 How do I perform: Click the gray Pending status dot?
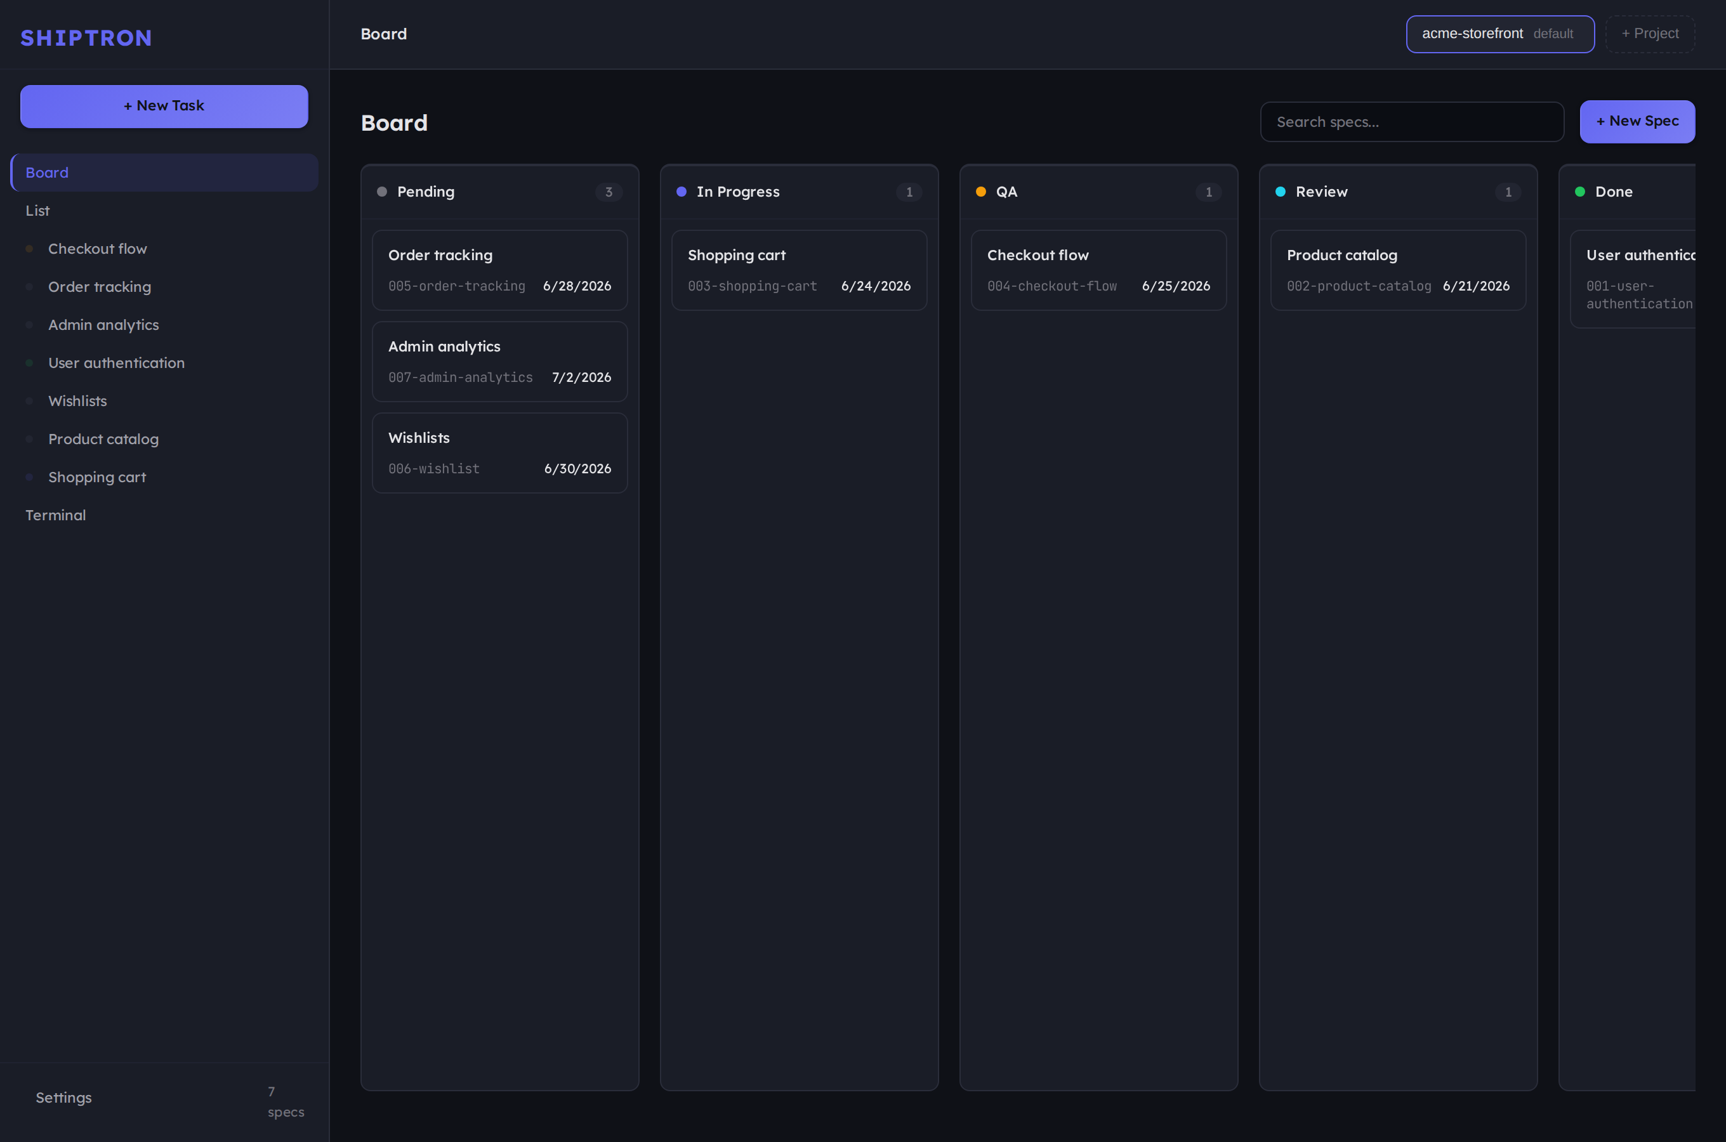click(x=381, y=192)
